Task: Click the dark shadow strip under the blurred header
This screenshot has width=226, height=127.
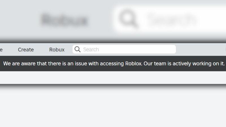Action: point(113,41)
